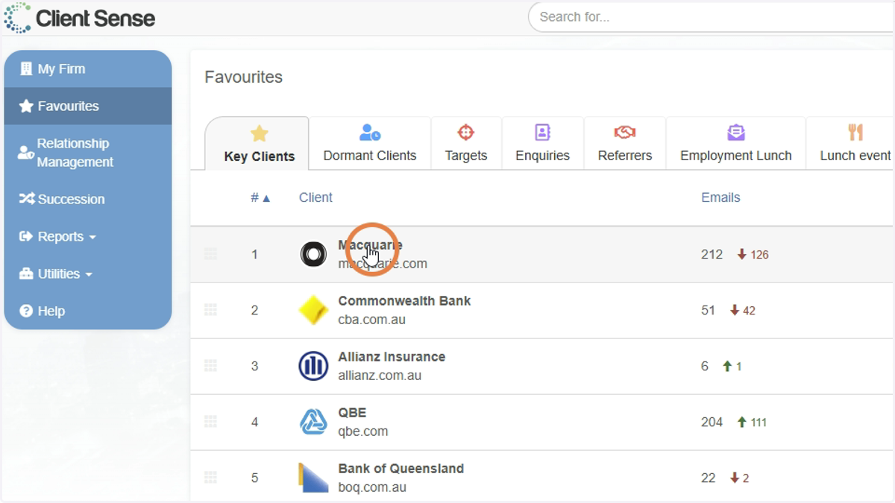Click the qbe.com domain text

[363, 431]
